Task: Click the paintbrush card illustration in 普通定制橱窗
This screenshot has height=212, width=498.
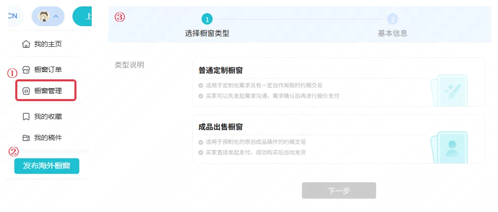Action: pos(449,90)
